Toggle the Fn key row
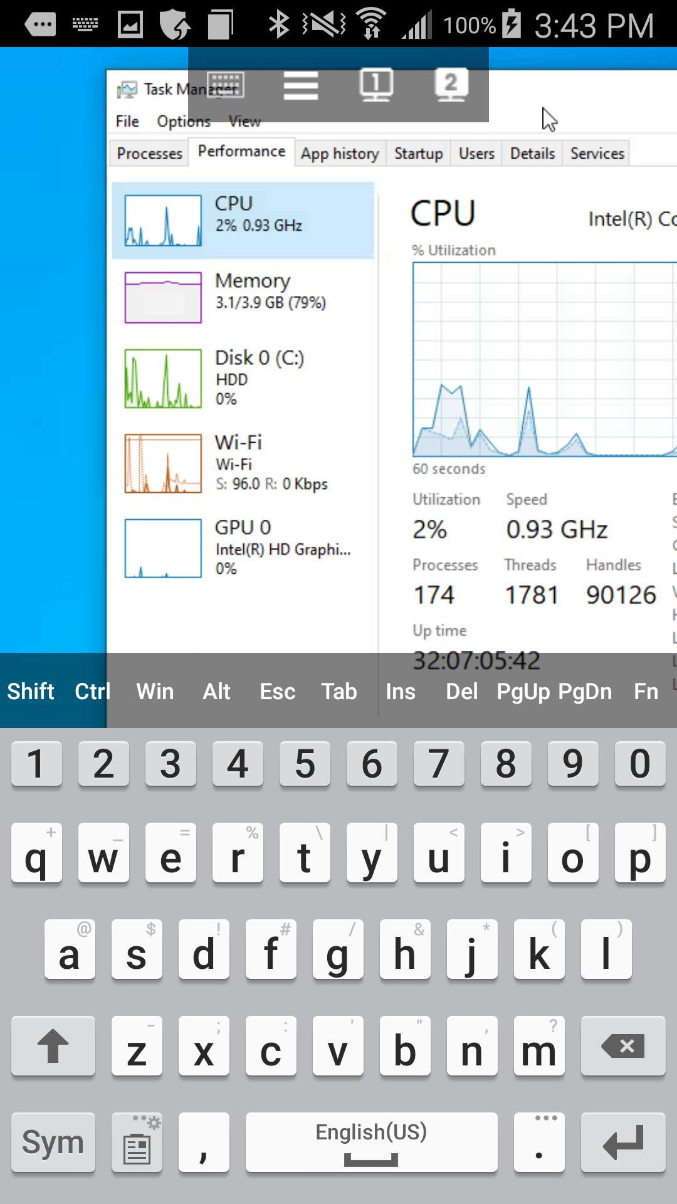Screen dimensions: 677x1204 point(646,692)
